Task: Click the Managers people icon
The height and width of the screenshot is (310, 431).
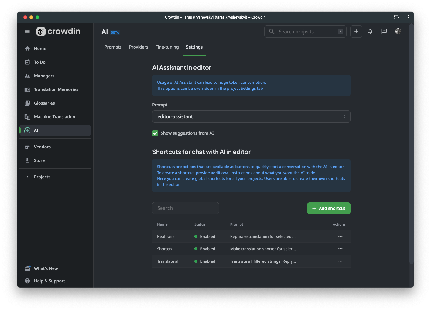Action: coord(27,76)
